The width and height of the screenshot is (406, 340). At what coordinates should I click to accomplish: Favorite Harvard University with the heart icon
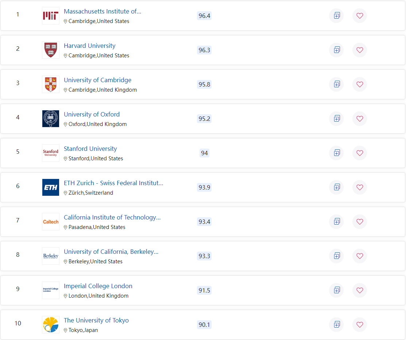pyautogui.click(x=360, y=50)
